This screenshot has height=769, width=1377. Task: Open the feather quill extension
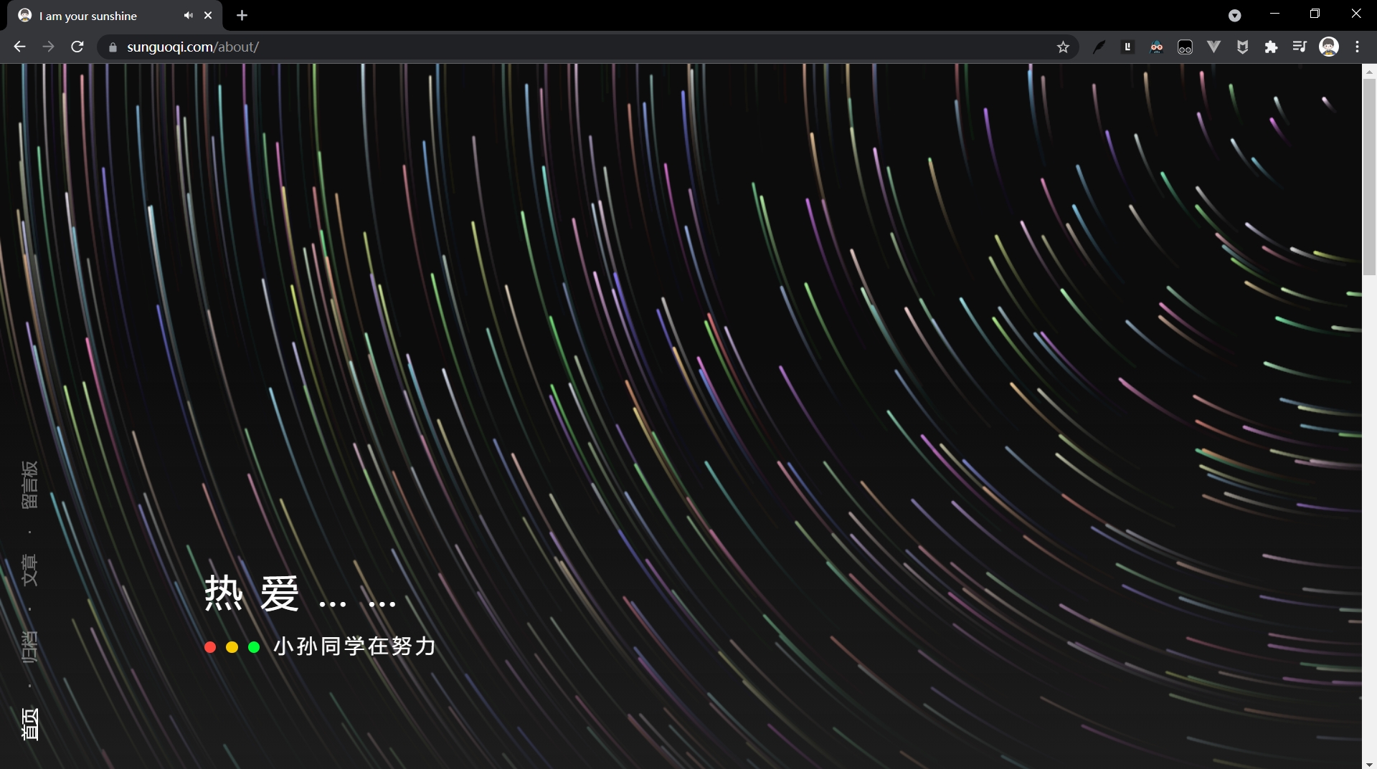(x=1099, y=47)
